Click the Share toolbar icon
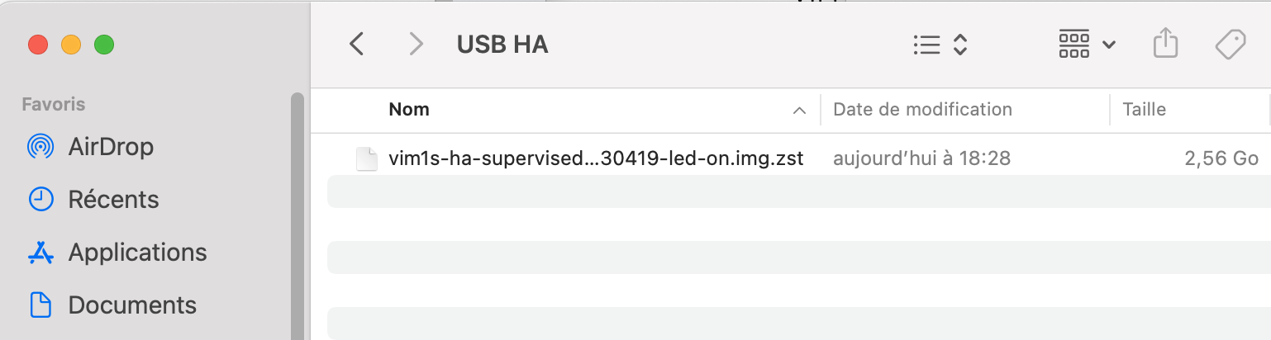 click(x=1164, y=43)
